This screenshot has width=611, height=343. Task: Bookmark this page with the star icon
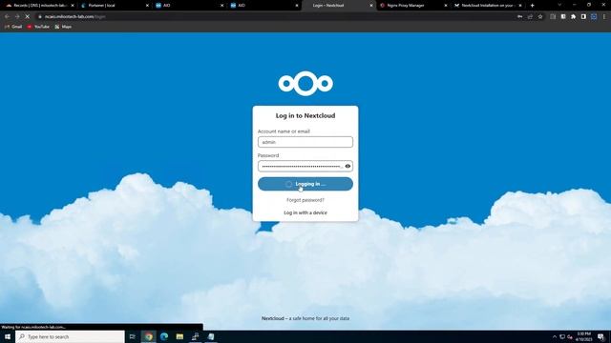(x=540, y=17)
